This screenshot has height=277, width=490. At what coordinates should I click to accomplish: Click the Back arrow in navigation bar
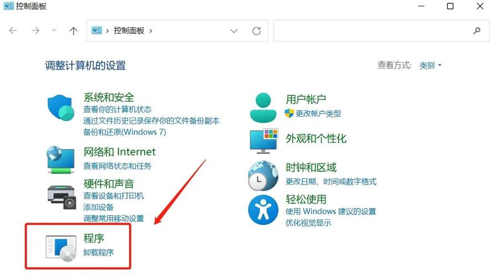tap(13, 30)
